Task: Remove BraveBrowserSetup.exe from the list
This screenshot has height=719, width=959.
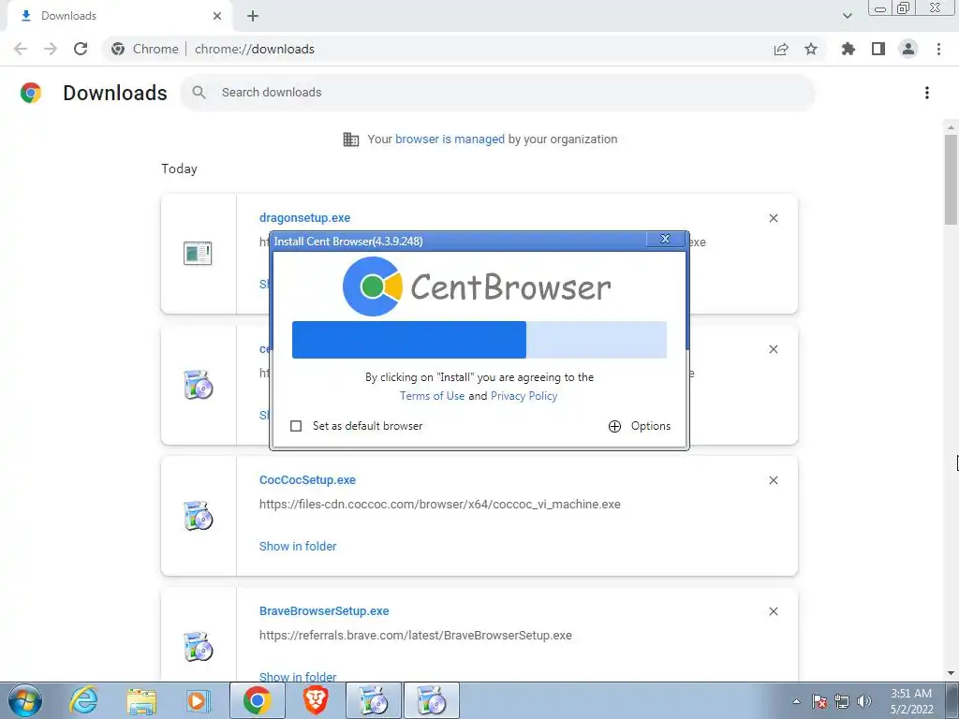Action: click(x=773, y=611)
